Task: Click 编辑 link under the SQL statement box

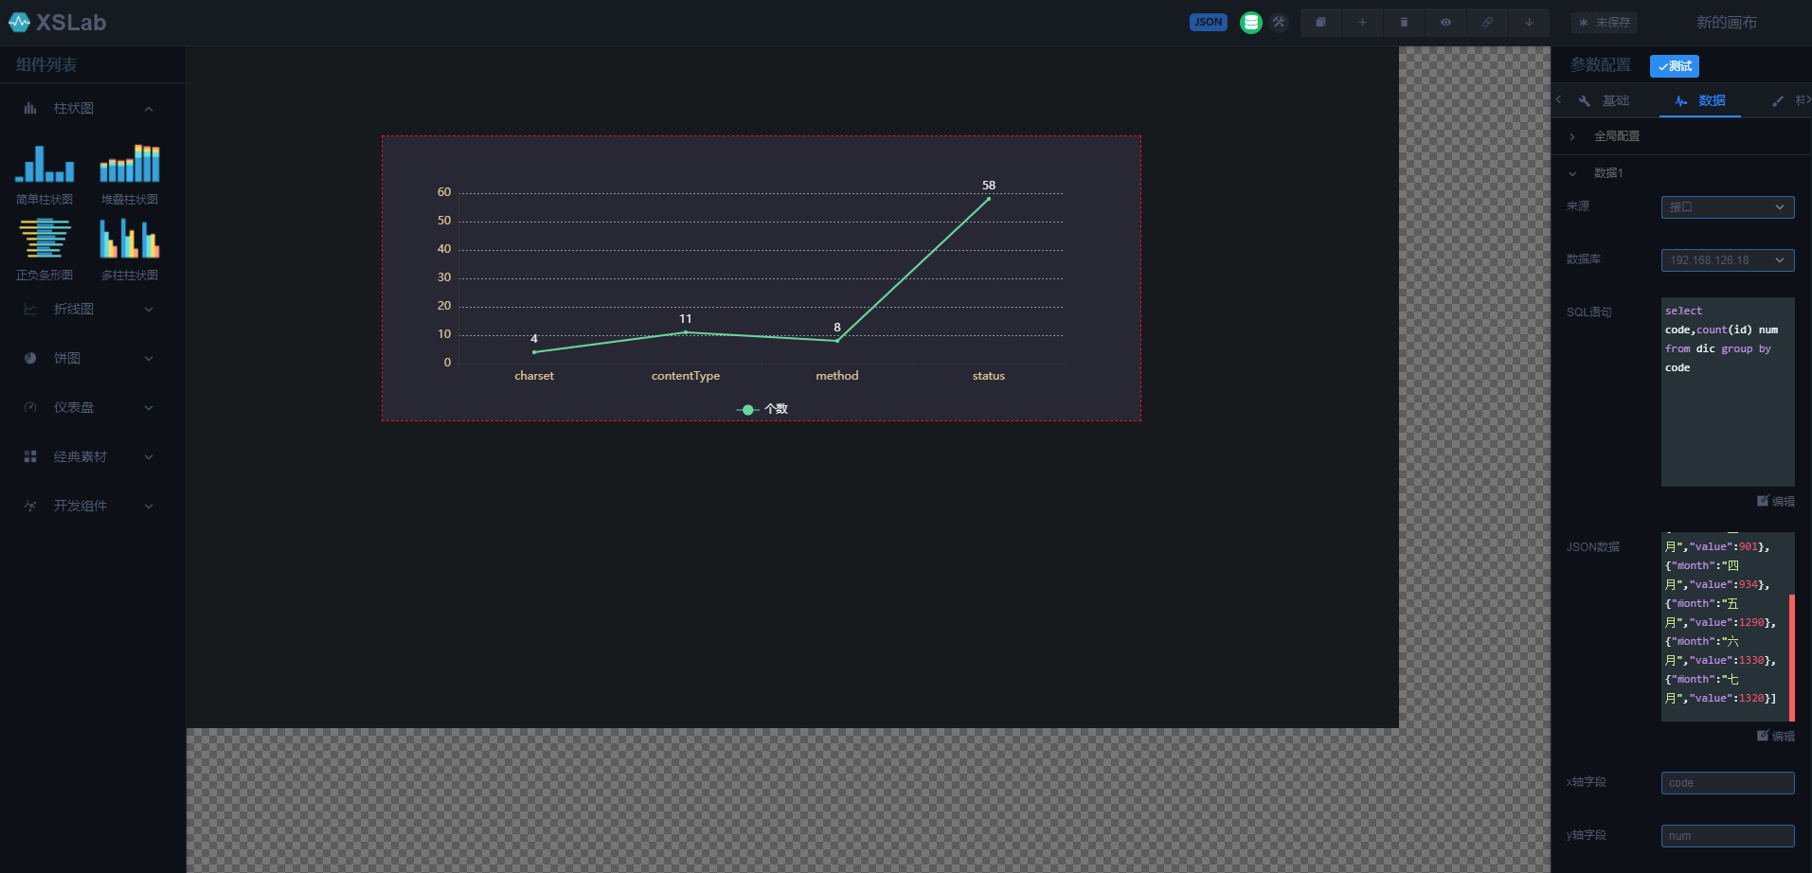Action: pos(1776,501)
